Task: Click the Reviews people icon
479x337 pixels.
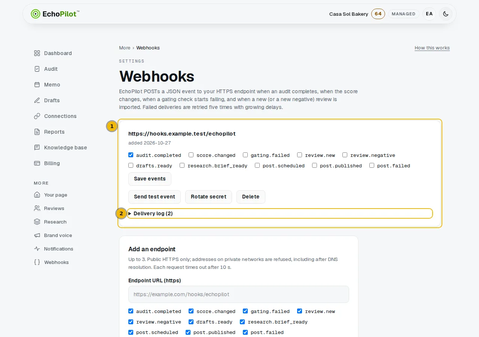Action: click(x=37, y=208)
